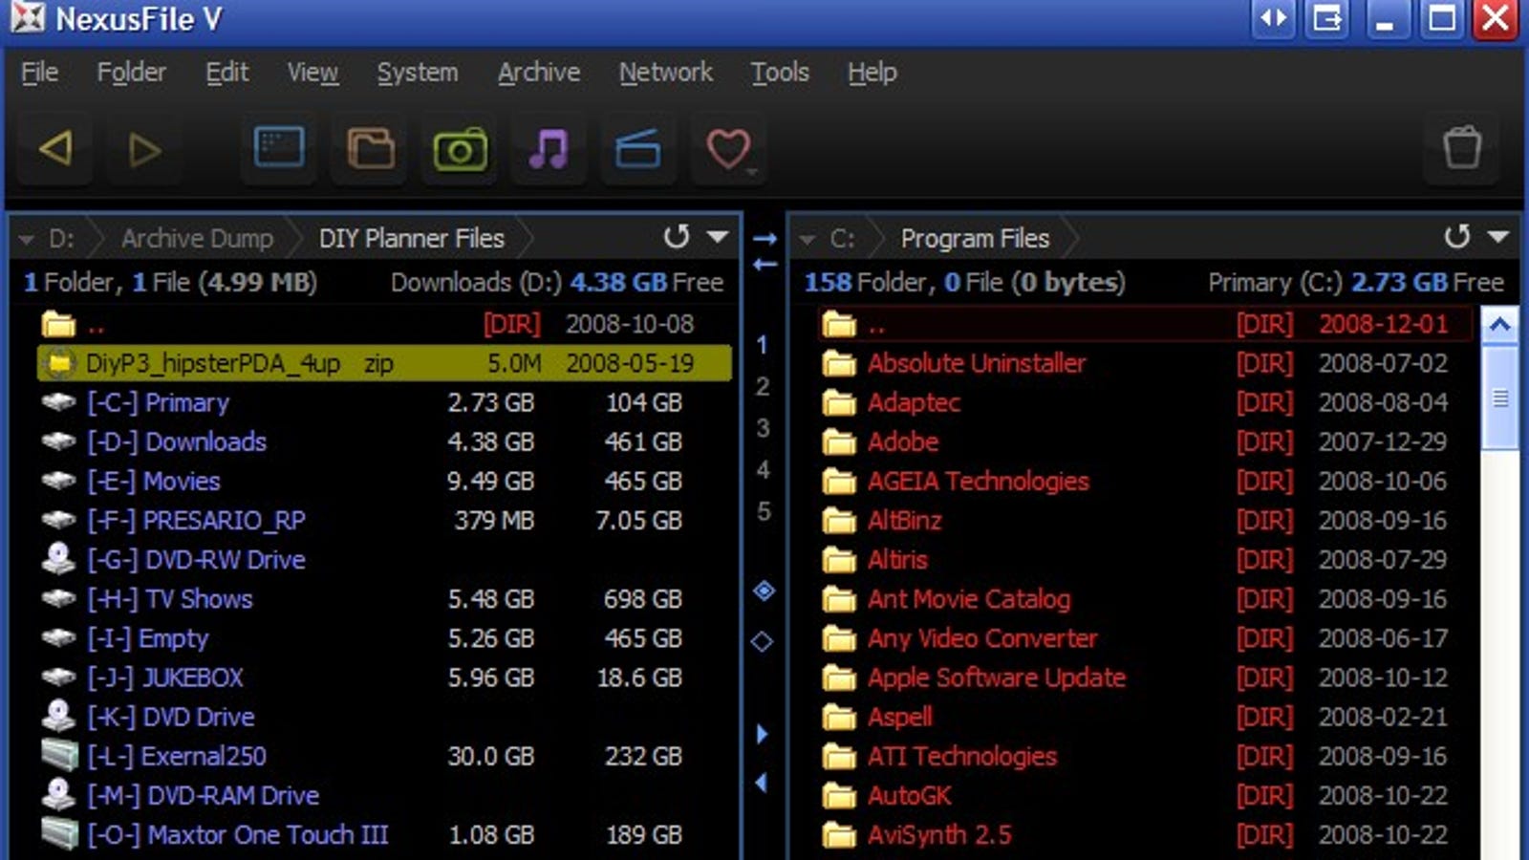Click Program Files breadcrumb in right panel
This screenshot has width=1529, height=860.
tap(975, 238)
